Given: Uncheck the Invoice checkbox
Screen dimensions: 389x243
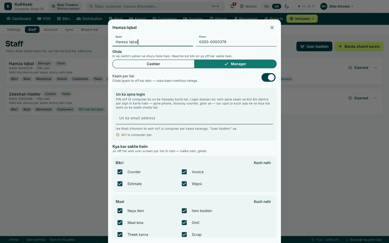Looking at the screenshot, I should coord(184,172).
